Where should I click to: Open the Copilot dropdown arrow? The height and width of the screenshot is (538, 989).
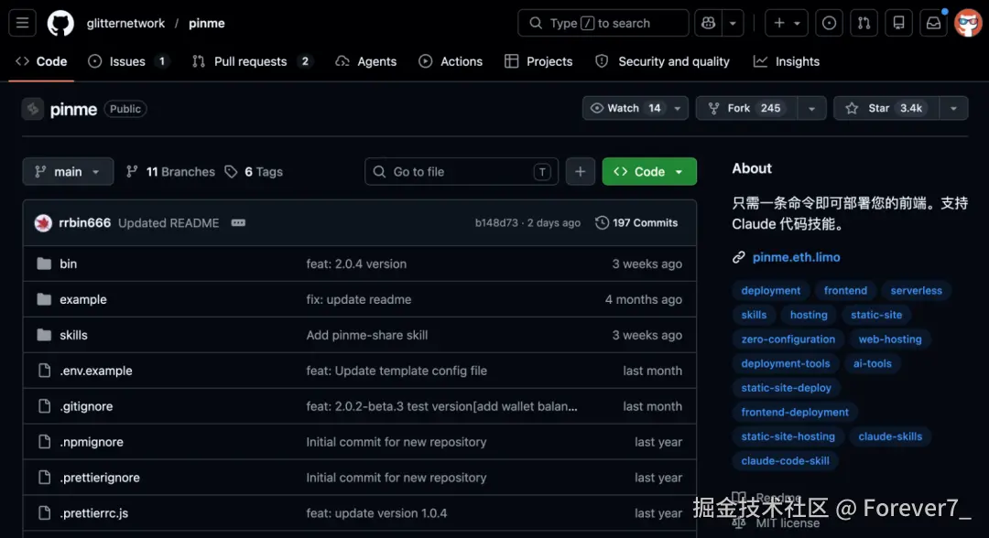click(733, 23)
